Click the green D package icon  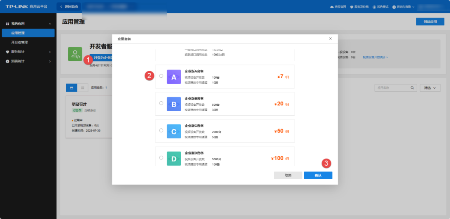[174, 159]
